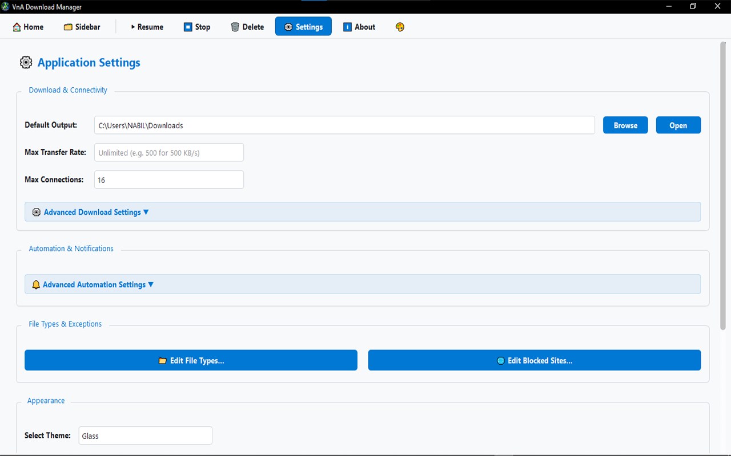Viewport: 731px width, 456px height.
Task: Expand Advanced Automation Settings
Action: [x=363, y=284]
